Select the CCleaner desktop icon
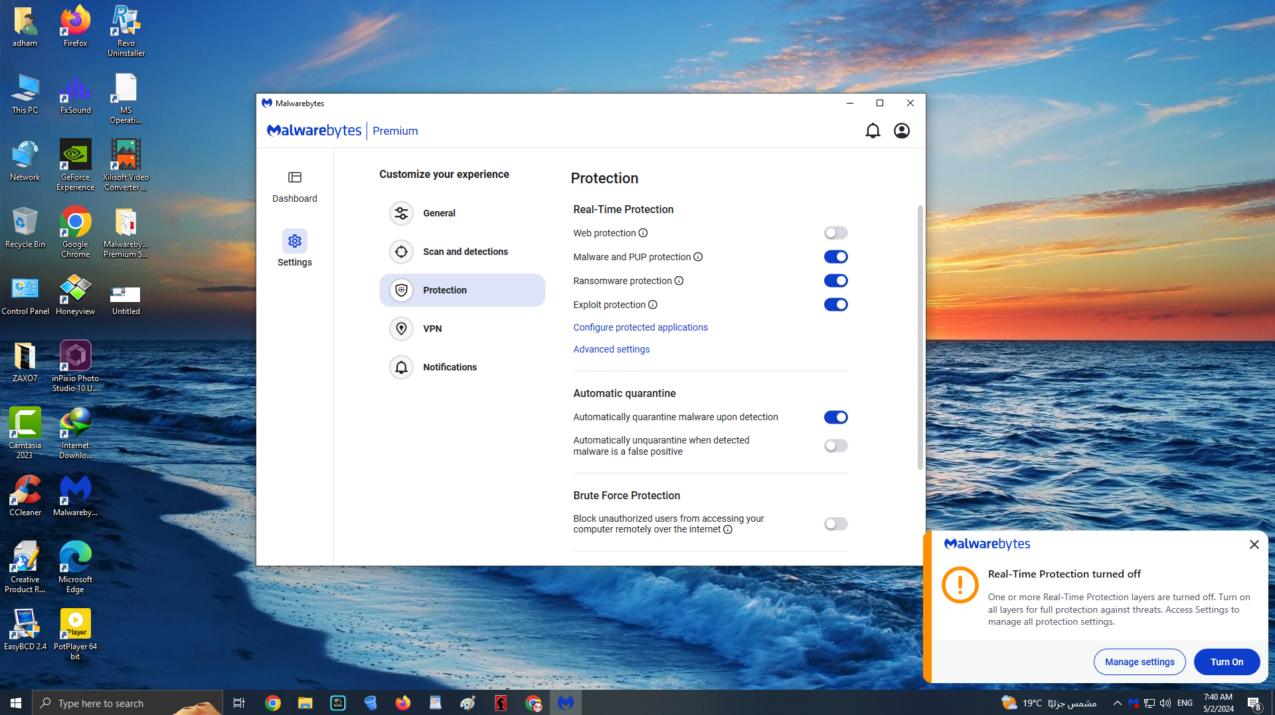The height and width of the screenshot is (715, 1275). coord(25,495)
